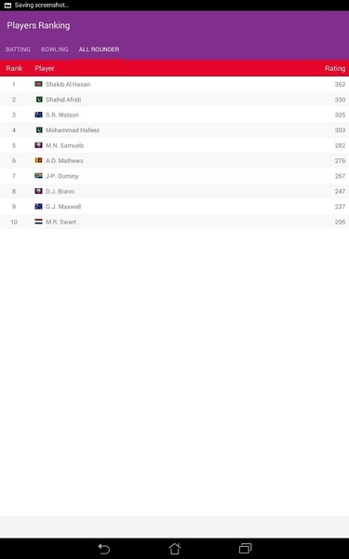This screenshot has width=349, height=559.
Task: Tap the Australia flag beside S.R. Watson
Action: click(38, 115)
